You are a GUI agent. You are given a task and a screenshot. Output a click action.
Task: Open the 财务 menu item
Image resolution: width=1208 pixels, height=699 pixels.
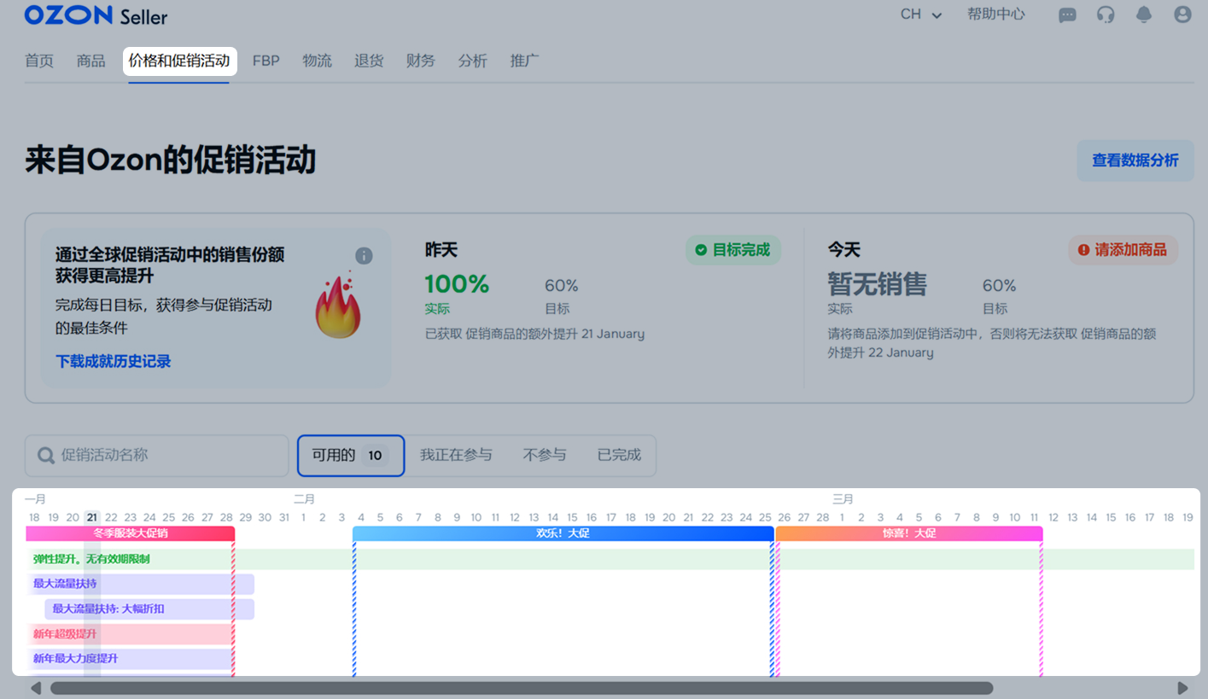(420, 61)
